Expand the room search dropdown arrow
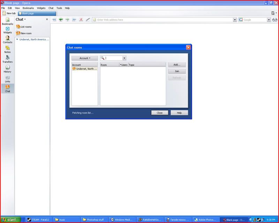 coord(124,58)
